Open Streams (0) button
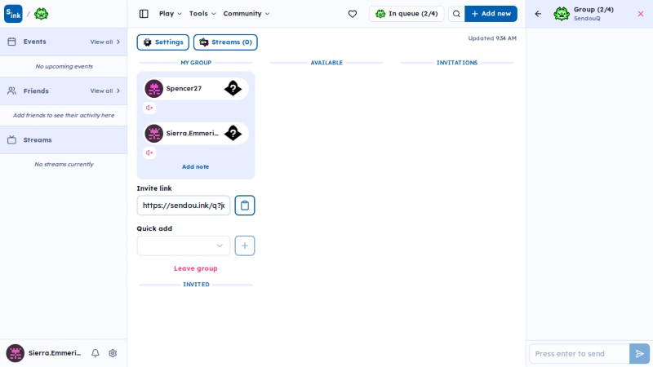This screenshot has height=367, width=653. 225,42
